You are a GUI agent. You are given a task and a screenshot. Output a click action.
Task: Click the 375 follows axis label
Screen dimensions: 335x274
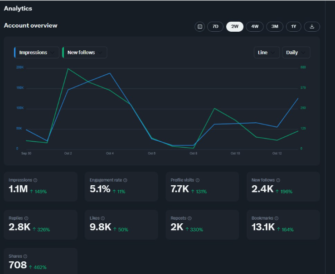click(303, 88)
